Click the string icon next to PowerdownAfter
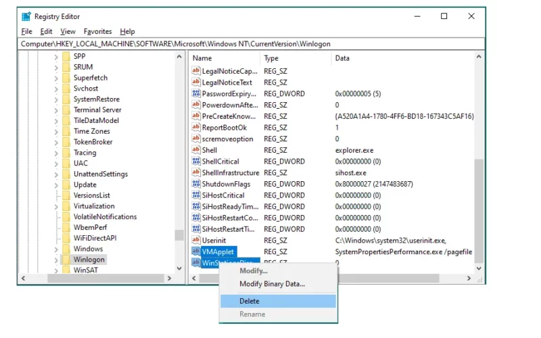 (x=196, y=105)
